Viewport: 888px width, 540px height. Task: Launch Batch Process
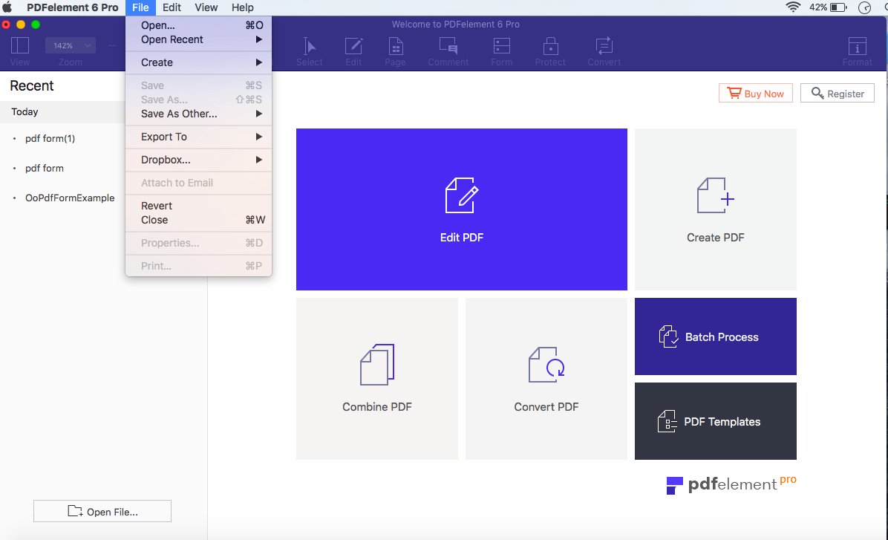point(715,336)
